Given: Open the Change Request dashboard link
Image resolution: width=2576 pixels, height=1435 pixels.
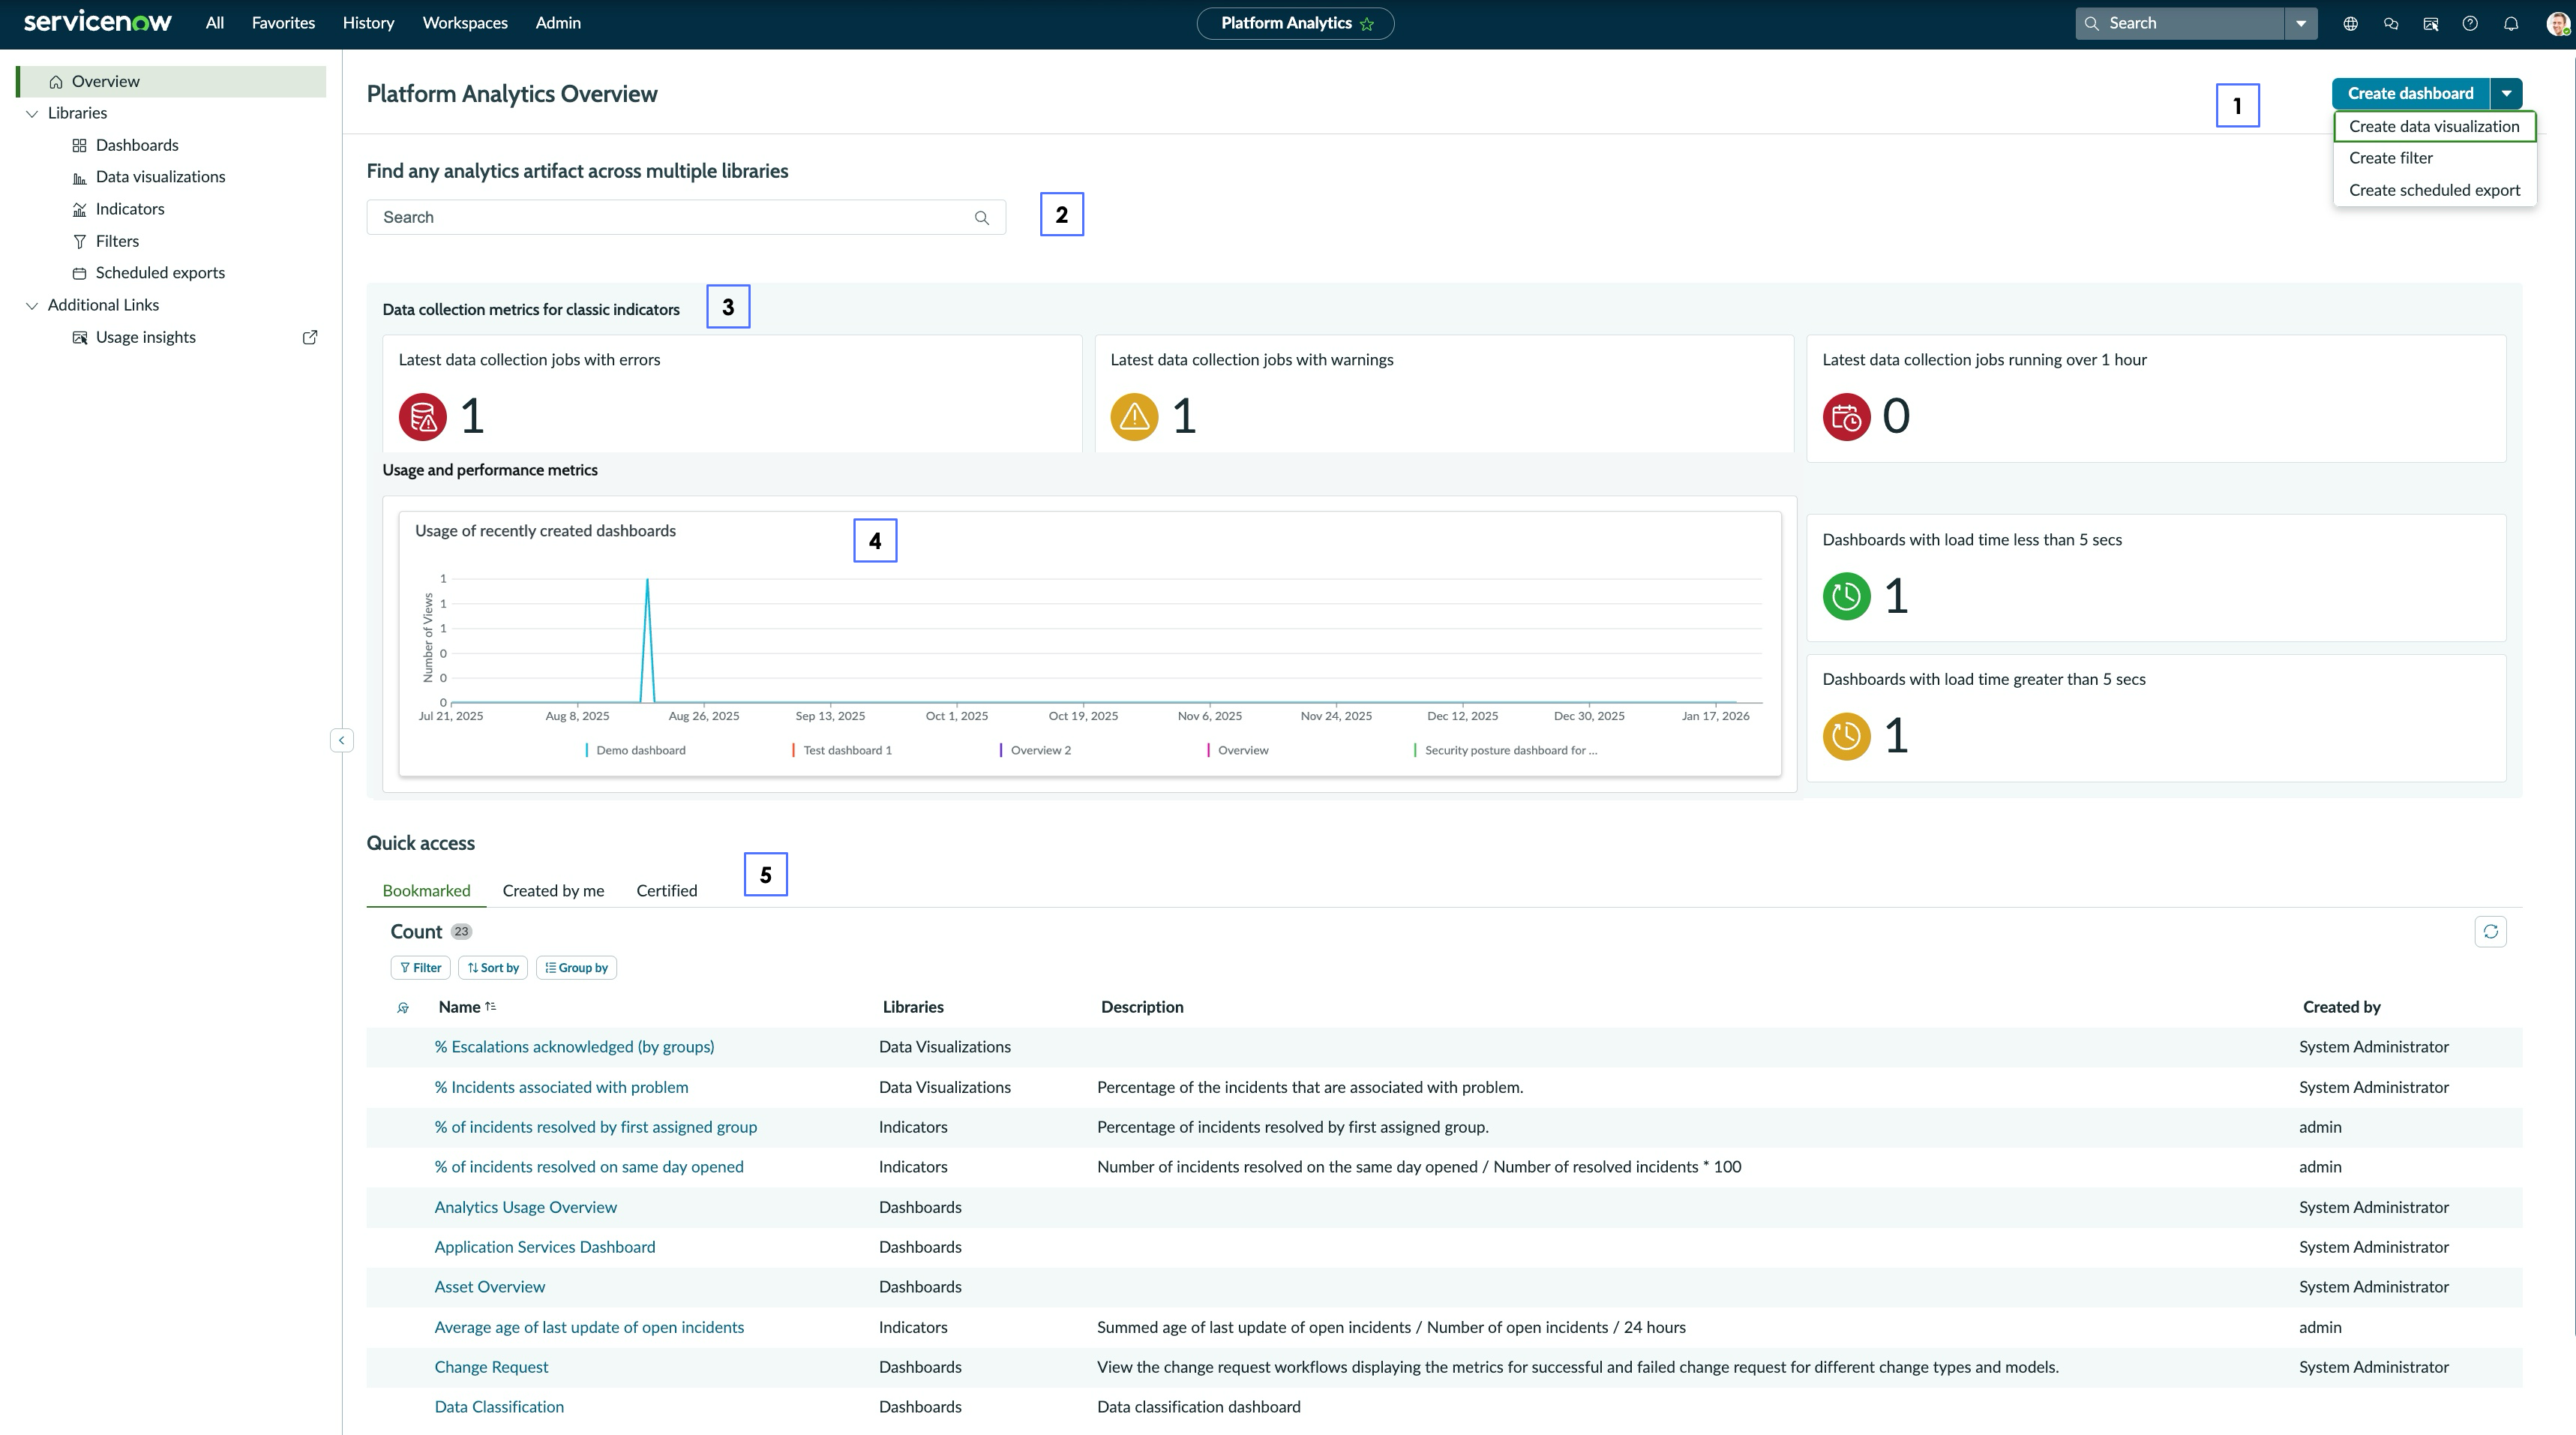Looking at the screenshot, I should [x=491, y=1367].
